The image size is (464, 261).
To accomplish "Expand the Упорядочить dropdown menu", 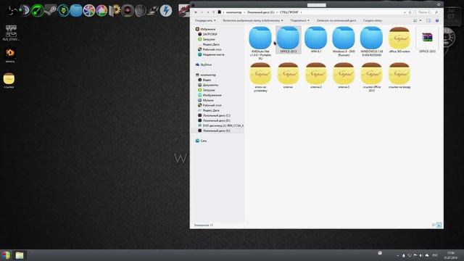I will [205, 20].
